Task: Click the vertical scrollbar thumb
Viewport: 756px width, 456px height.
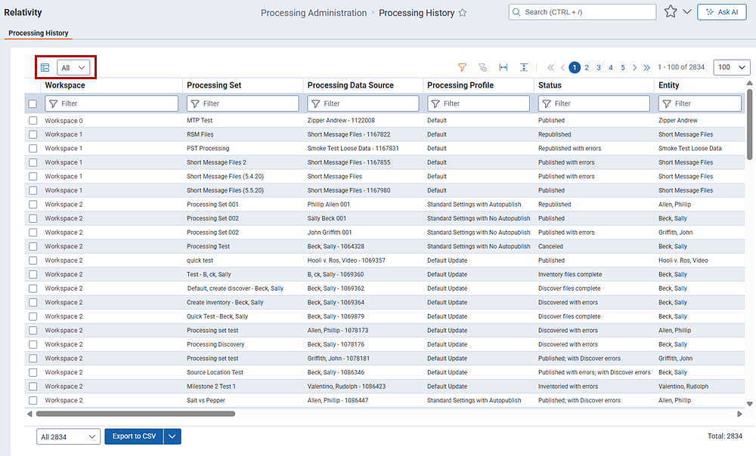Action: pos(749,124)
